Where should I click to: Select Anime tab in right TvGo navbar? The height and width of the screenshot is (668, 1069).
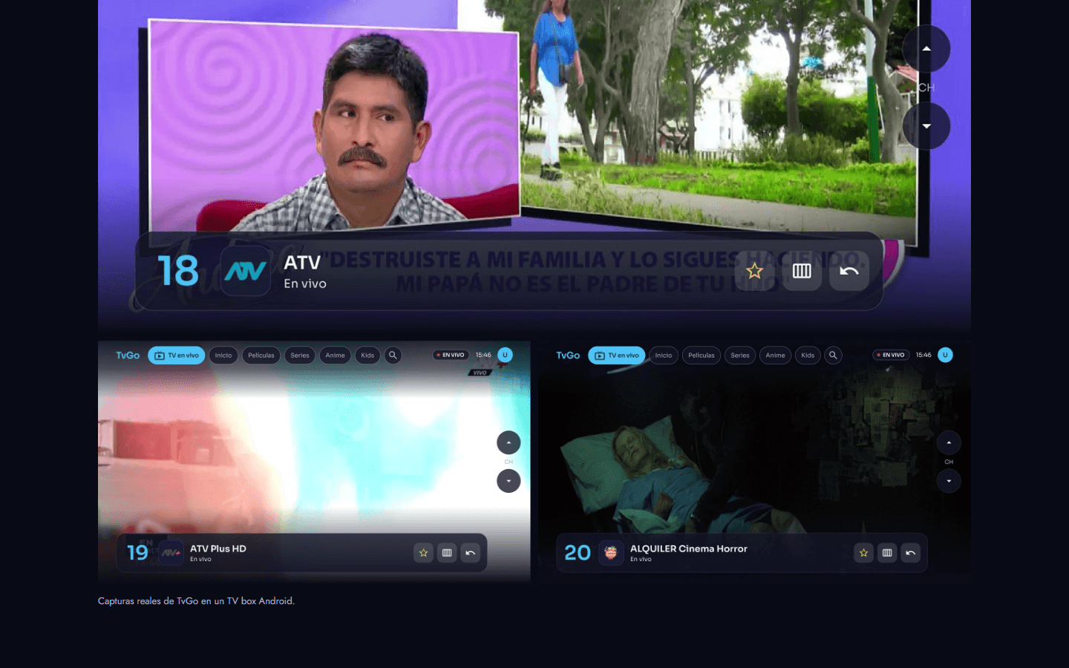pos(776,356)
